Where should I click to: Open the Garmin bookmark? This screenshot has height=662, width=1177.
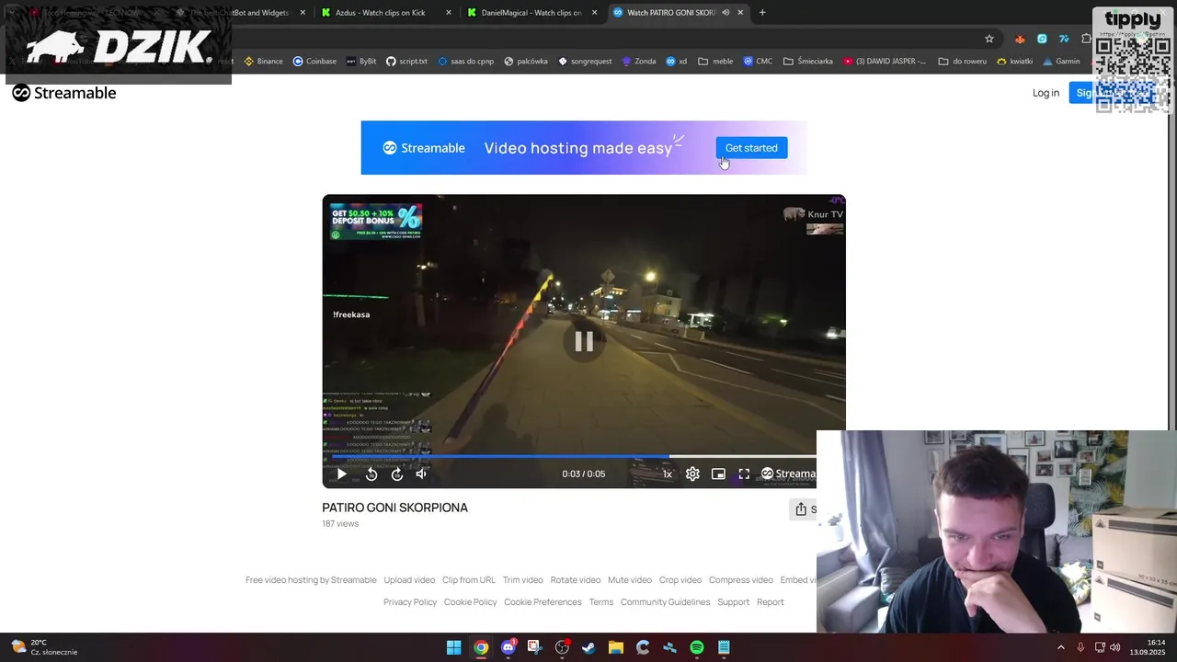pyautogui.click(x=1061, y=62)
